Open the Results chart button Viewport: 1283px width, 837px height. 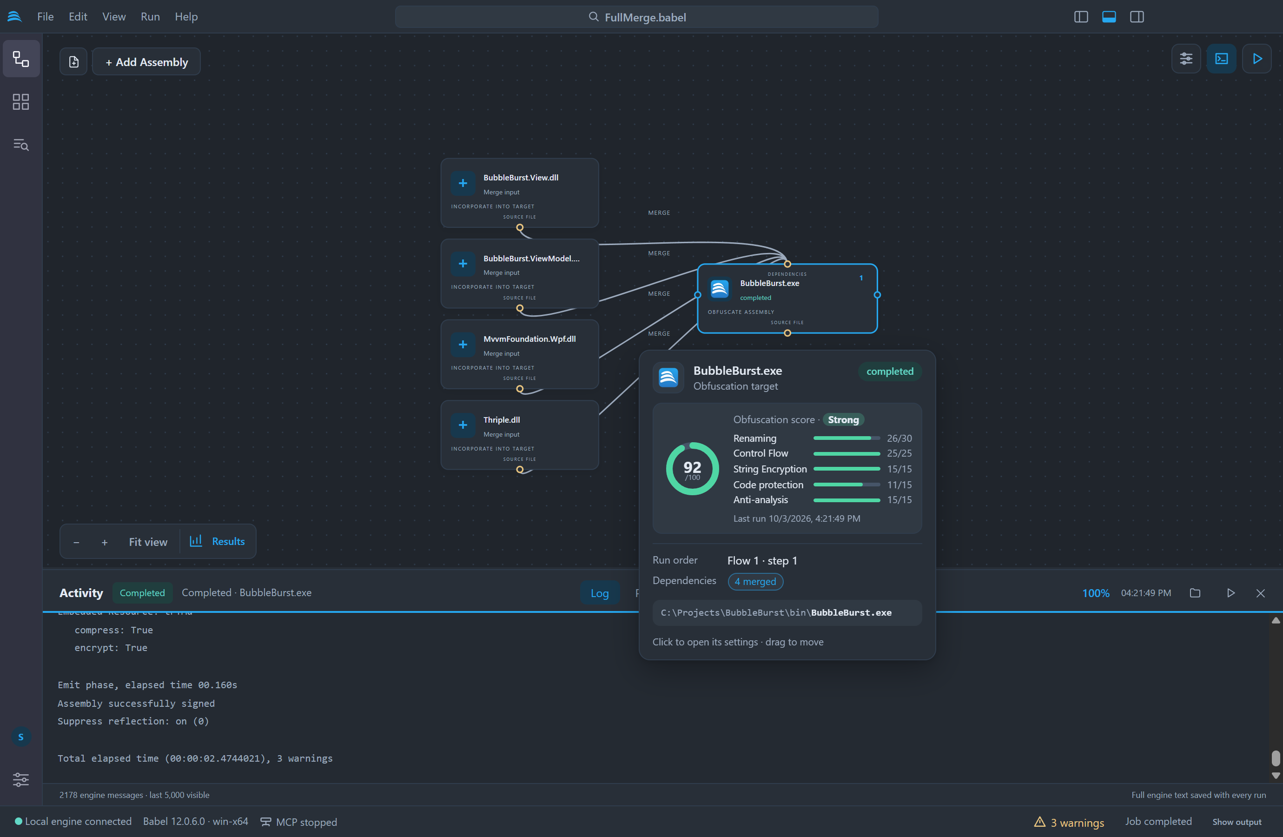pos(217,541)
